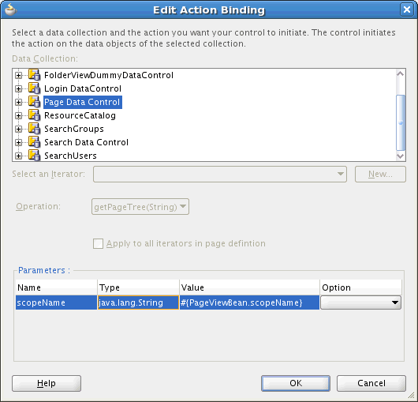
Task: Expand the Page Data Control node
Action: (x=18, y=102)
